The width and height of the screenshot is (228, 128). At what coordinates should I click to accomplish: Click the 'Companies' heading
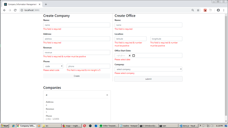(52, 88)
